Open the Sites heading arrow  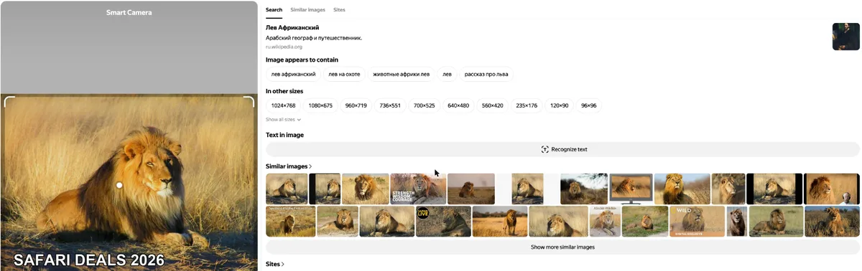(283, 264)
